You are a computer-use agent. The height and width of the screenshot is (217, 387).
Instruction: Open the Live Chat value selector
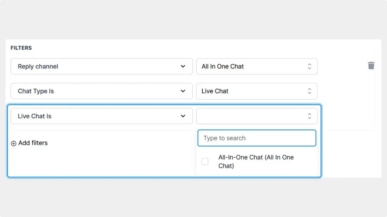257,91
